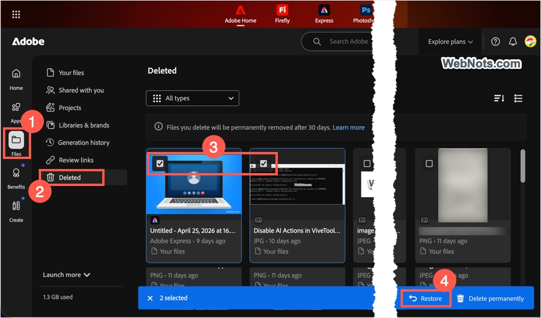Click 'JPG • 10 days ago' text
This screenshot has height=318, width=541.
coord(277,241)
